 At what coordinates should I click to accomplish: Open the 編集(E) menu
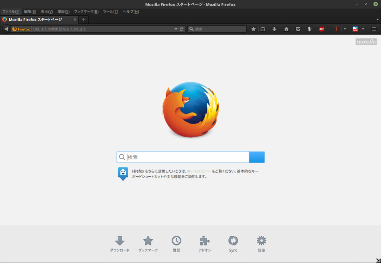tap(30, 12)
